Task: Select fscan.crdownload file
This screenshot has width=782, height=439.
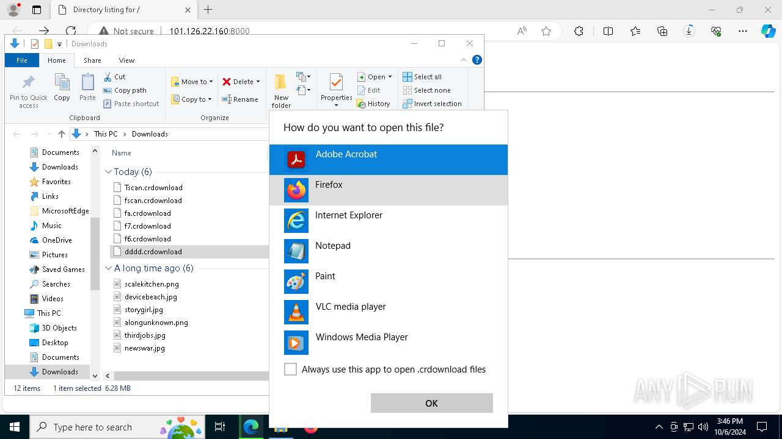Action: click(153, 201)
